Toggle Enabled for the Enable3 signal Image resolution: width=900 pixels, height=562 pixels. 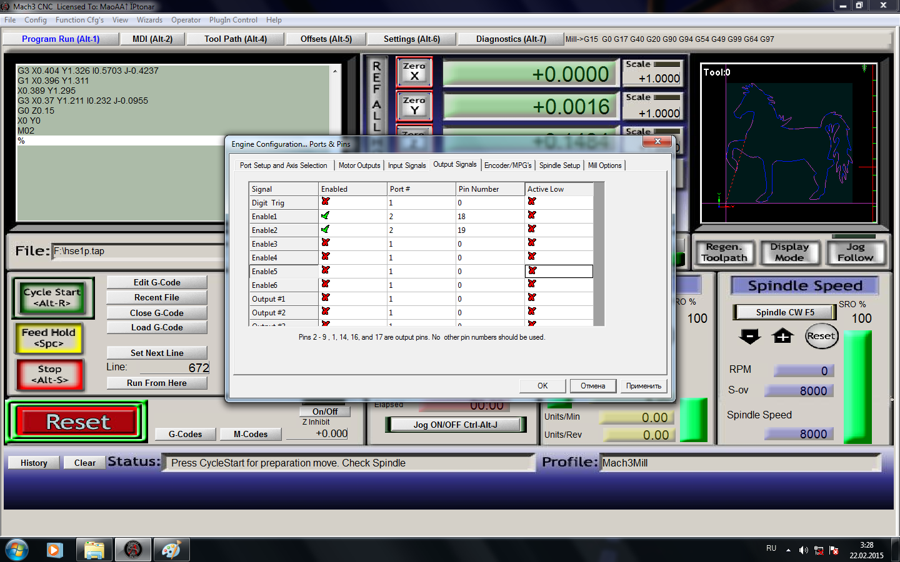coord(326,243)
